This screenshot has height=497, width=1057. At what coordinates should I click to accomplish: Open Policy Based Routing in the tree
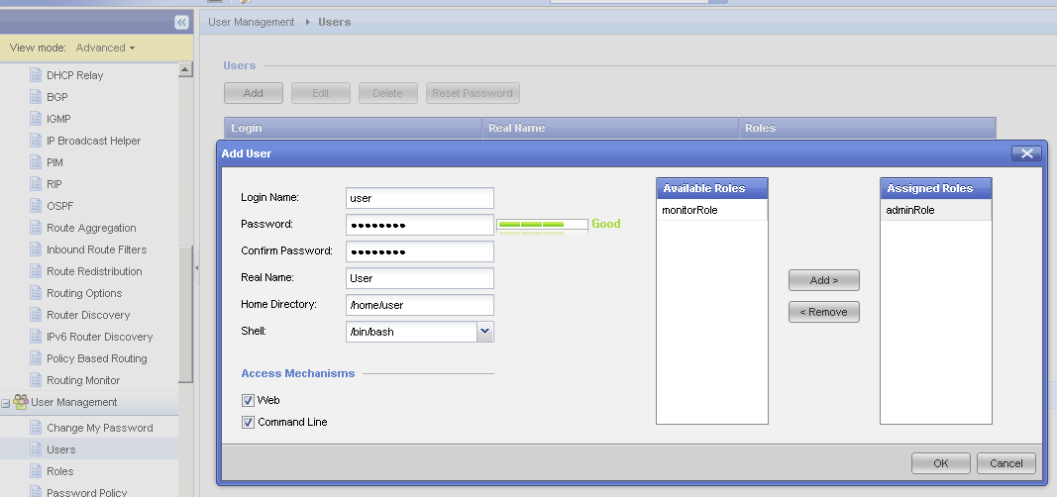(96, 358)
